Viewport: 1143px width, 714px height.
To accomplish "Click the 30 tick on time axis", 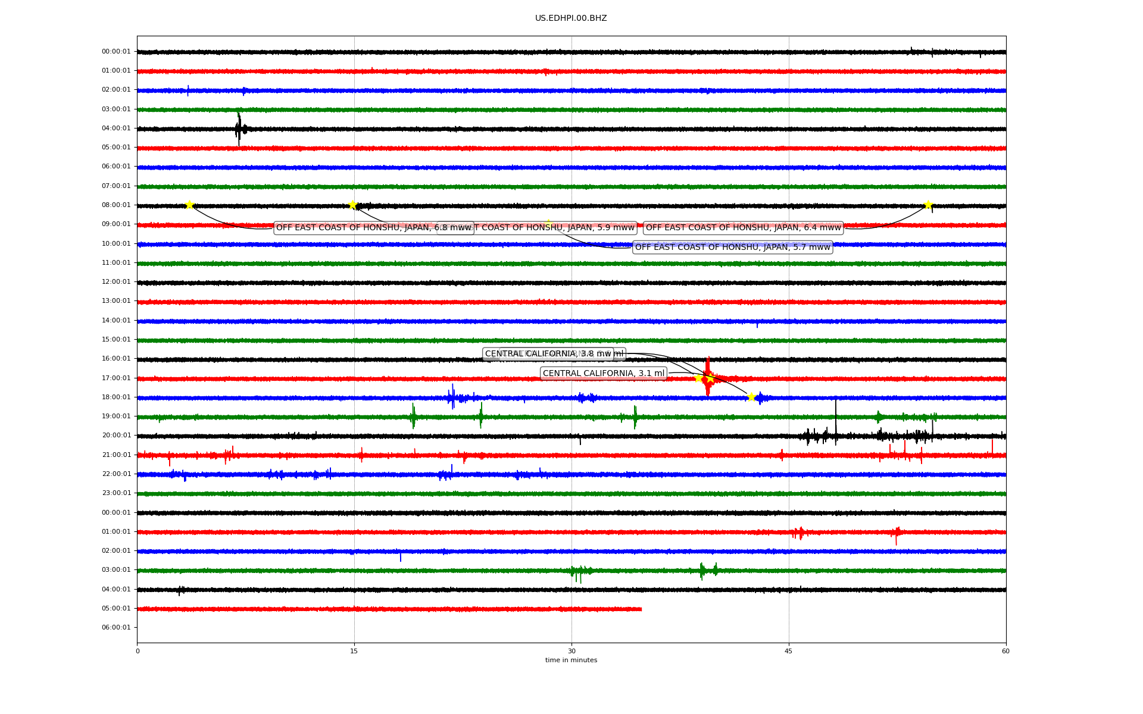I will point(571,651).
